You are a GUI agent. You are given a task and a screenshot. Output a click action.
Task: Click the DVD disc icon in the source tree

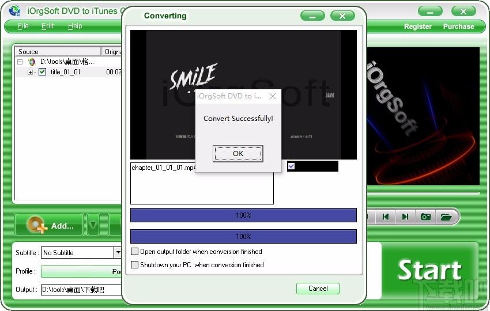(32, 62)
